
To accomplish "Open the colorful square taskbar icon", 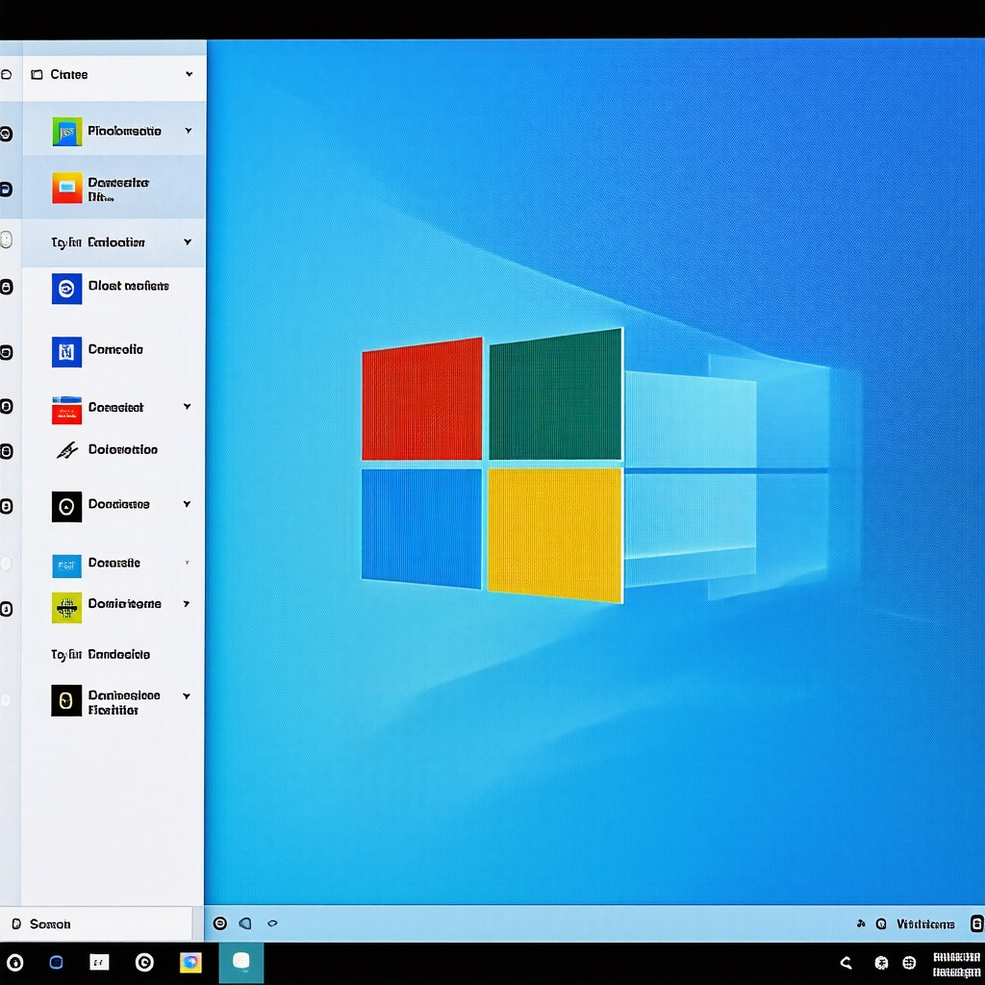I will 190,962.
